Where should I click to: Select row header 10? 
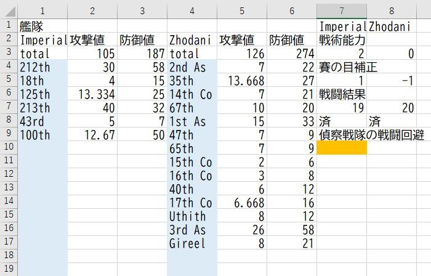[x=9, y=148]
